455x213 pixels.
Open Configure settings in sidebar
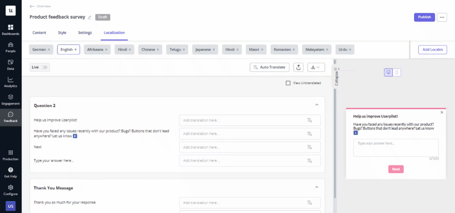[10, 189]
